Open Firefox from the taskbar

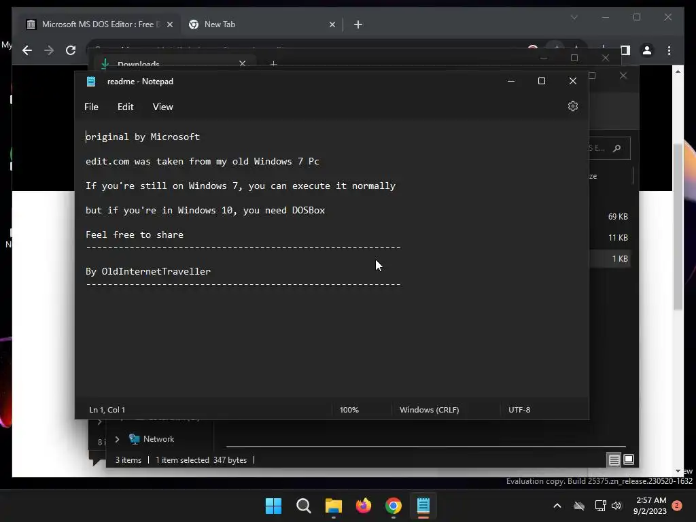[364, 506]
